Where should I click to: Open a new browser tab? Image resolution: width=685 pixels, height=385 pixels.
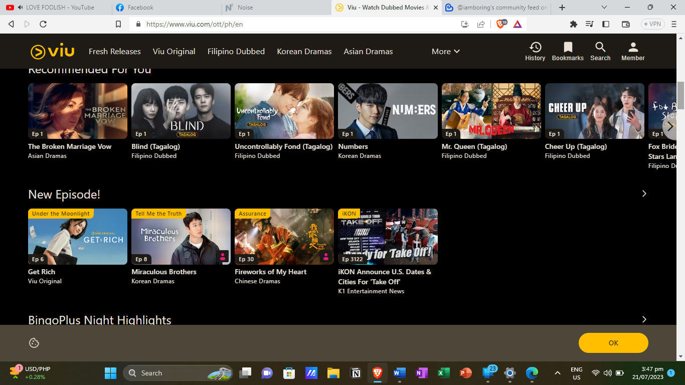pos(562,8)
